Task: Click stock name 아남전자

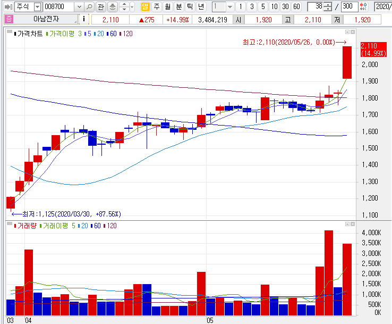Action: (x=47, y=19)
